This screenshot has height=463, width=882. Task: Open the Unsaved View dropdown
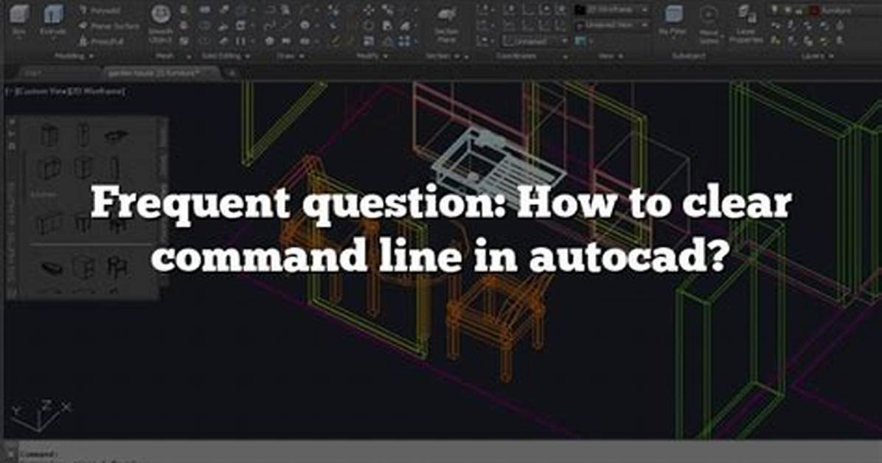coord(613,25)
